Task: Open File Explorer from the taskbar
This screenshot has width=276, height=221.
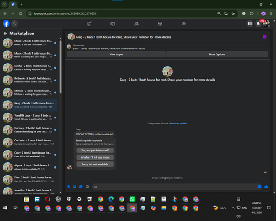Action: point(164,208)
